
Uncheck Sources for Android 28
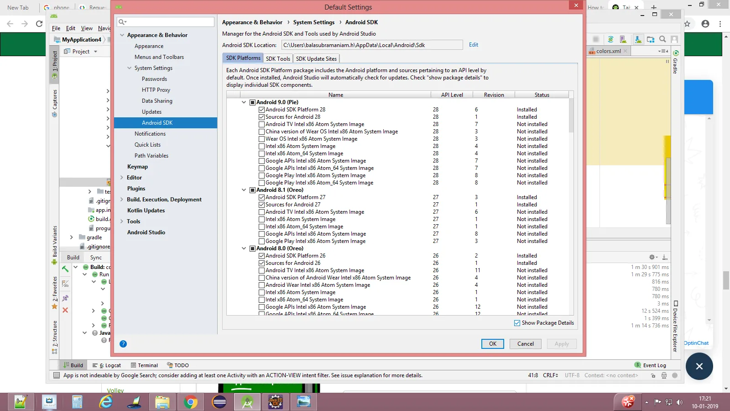[262, 117]
